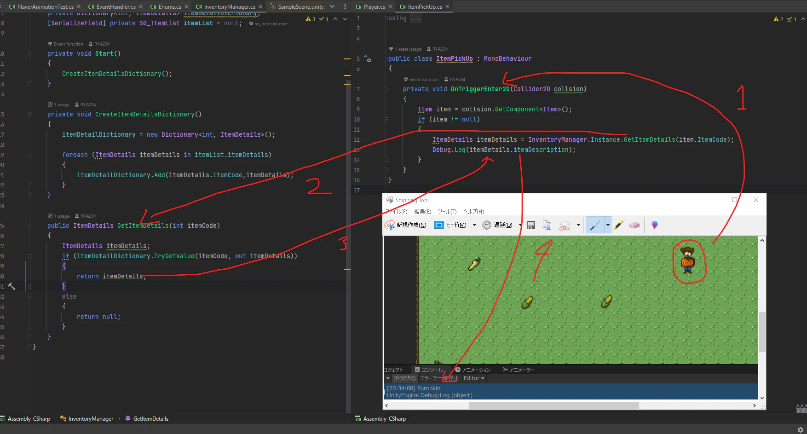Click the New snip scissors icon in Snipping Tool
807x434 pixels.
(390, 225)
